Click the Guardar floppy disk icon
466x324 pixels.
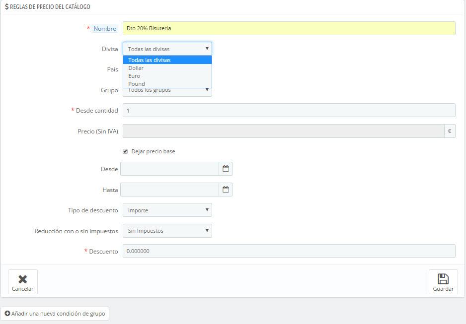coord(443,279)
